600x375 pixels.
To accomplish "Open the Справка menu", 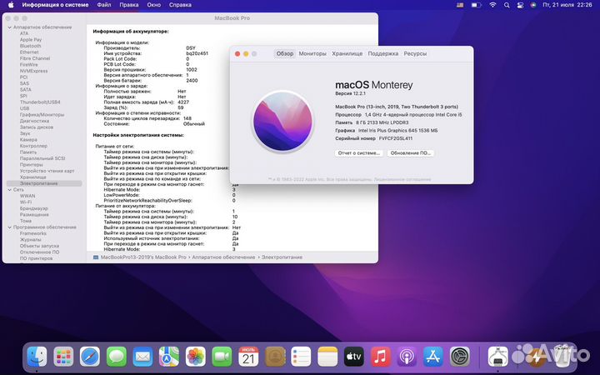I will pyautogui.click(x=180, y=5).
